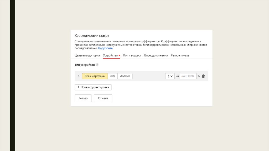Click the row number 1 label
269x151 pixels.
pos(79,76)
